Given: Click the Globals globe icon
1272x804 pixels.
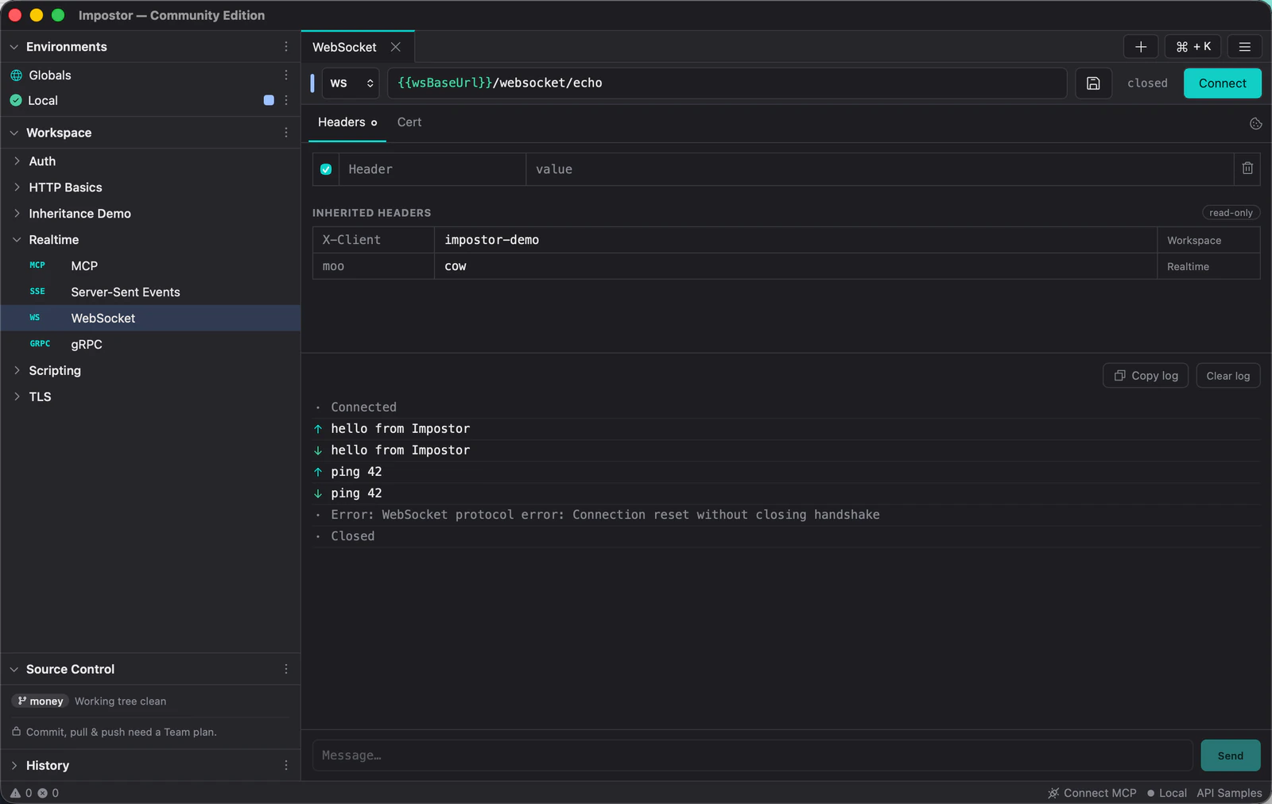Looking at the screenshot, I should [x=16, y=75].
